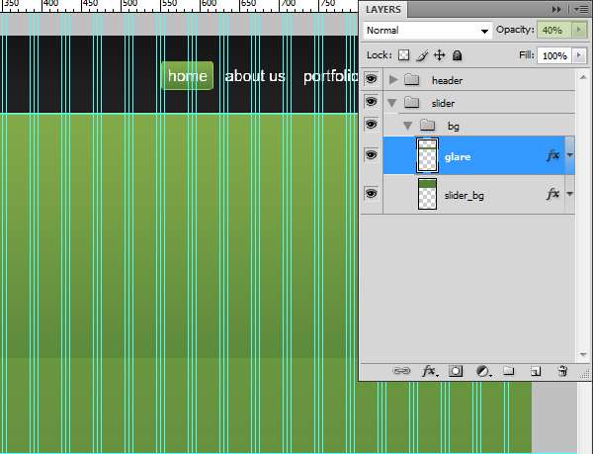Screen dimensions: 593x454
Task: Open the add layer style fx button
Action: pos(430,371)
